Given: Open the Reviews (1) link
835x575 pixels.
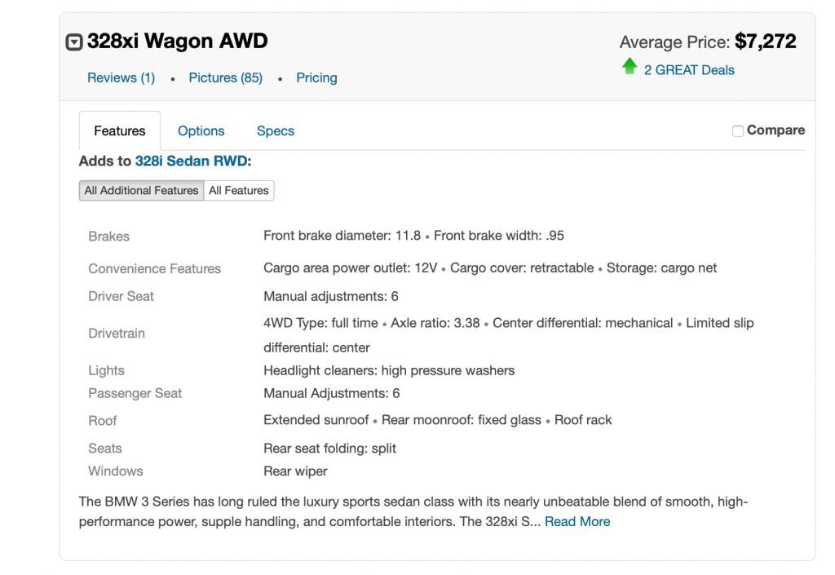Looking at the screenshot, I should [x=121, y=78].
